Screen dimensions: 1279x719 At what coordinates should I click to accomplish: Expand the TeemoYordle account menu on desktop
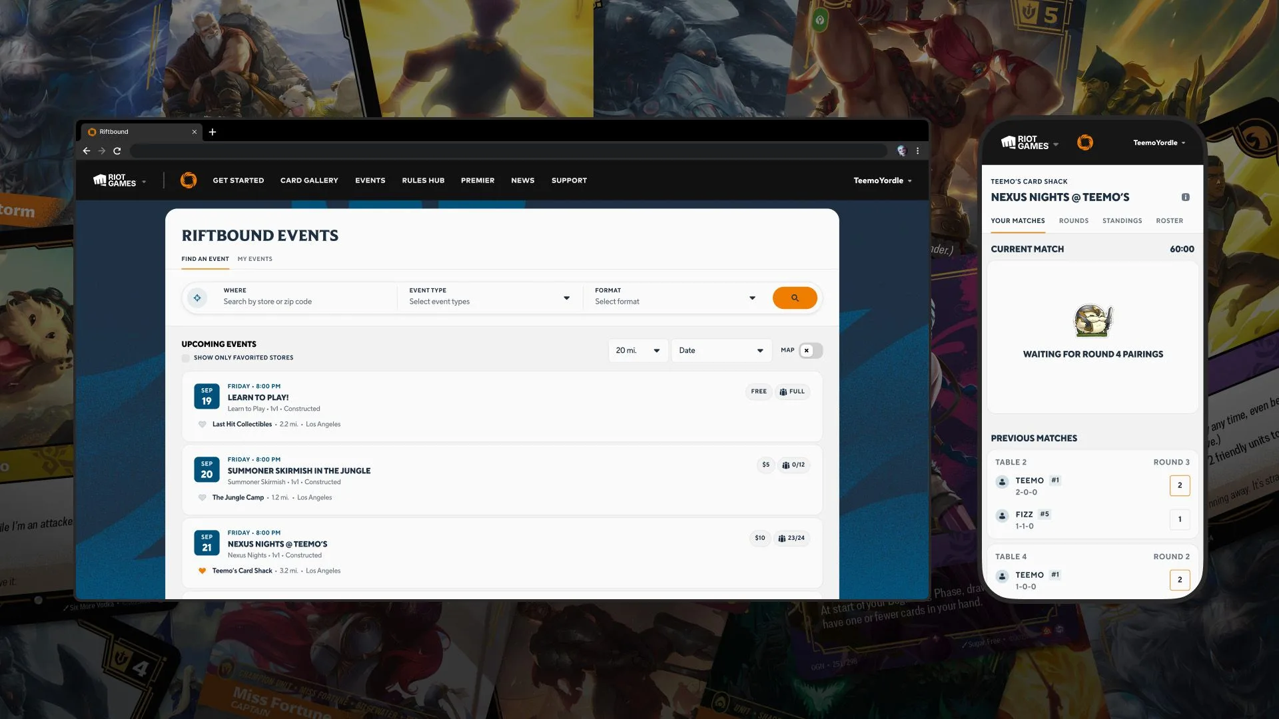coord(883,180)
